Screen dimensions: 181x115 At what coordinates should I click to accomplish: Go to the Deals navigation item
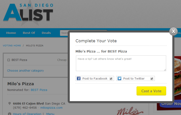(x=46, y=33)
